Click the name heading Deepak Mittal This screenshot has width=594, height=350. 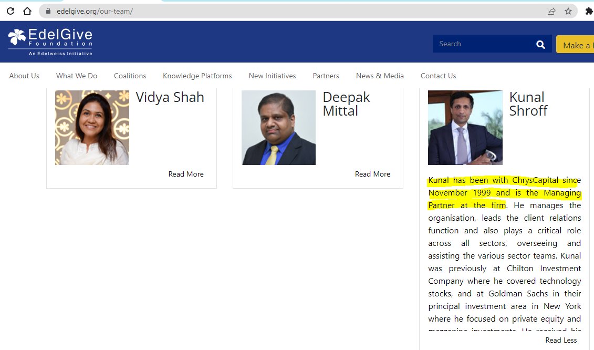346,104
